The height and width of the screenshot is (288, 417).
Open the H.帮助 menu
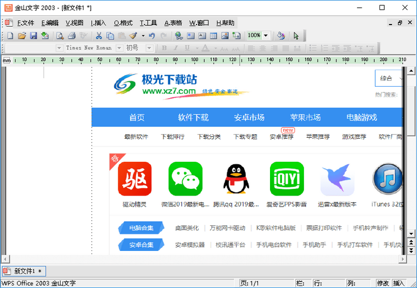(x=225, y=23)
